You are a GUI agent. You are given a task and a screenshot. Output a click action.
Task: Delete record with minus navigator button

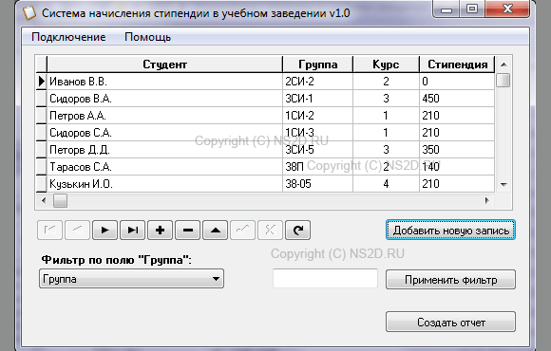click(188, 231)
